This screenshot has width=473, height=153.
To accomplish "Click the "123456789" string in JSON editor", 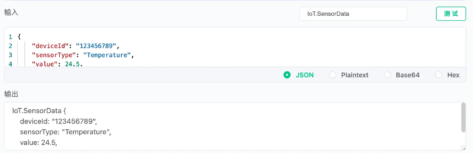I will tap(97, 46).
